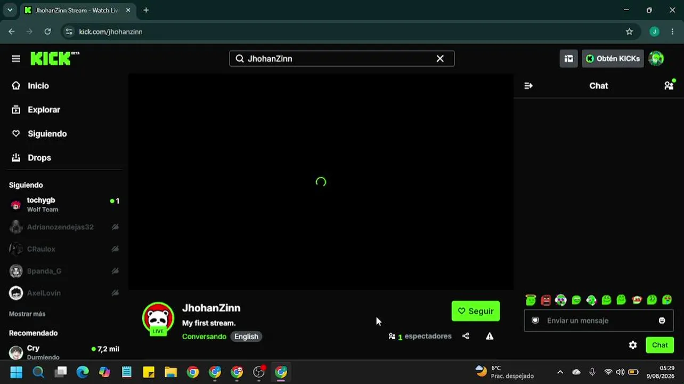Click the video player area
This screenshot has height=384, width=684.
[x=321, y=182]
